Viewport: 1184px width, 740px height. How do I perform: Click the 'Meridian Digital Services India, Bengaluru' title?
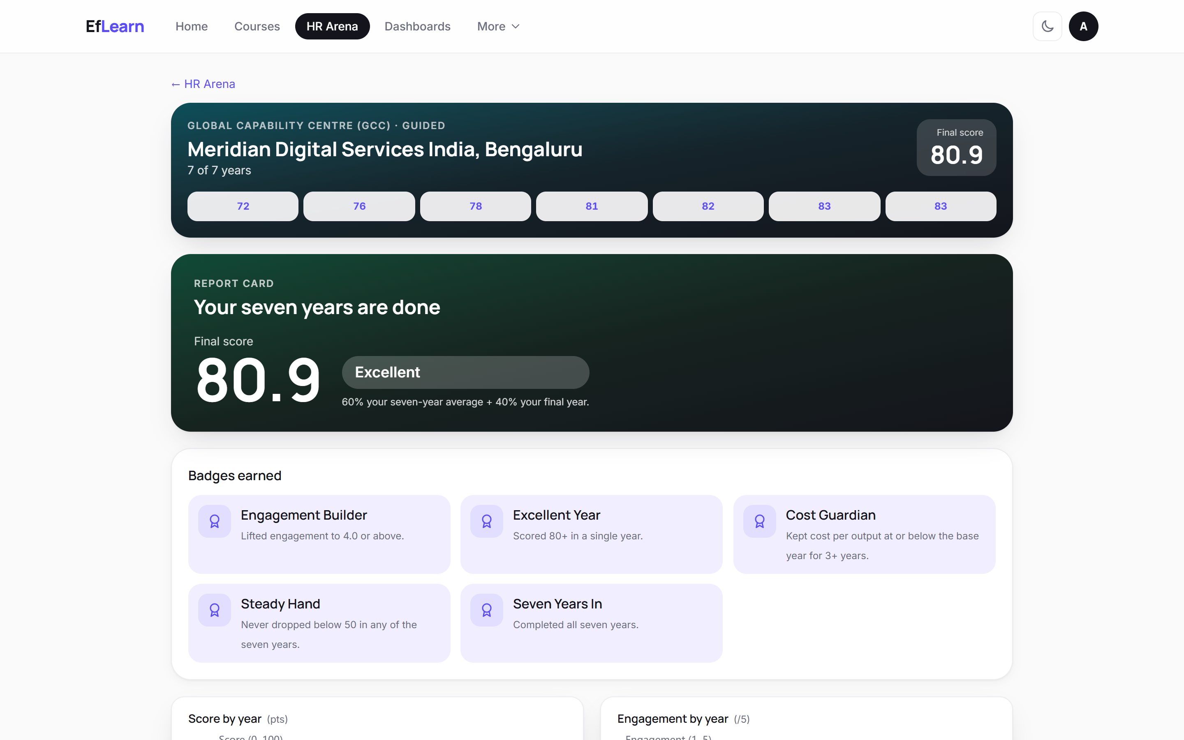[385, 149]
